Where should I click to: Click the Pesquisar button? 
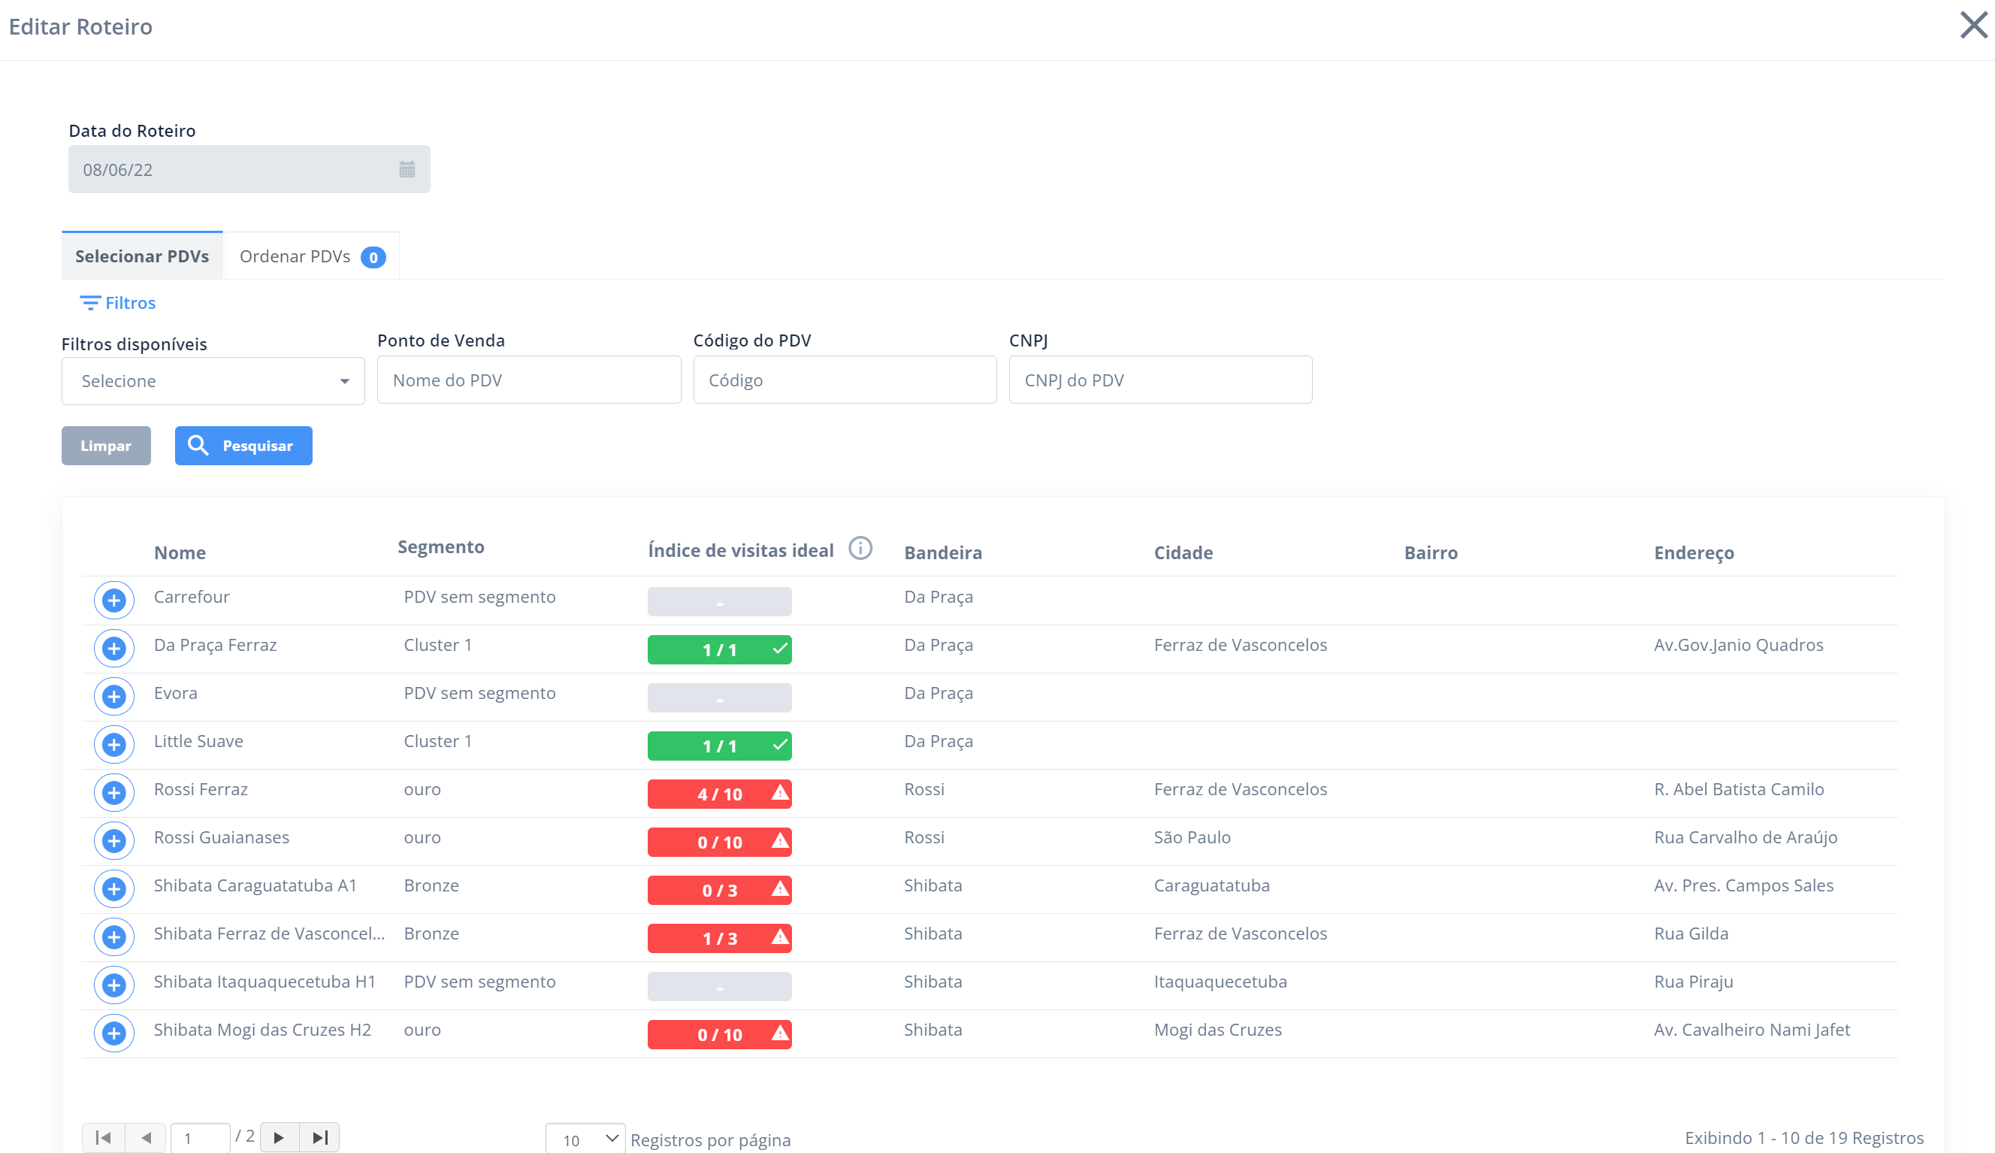click(x=243, y=446)
